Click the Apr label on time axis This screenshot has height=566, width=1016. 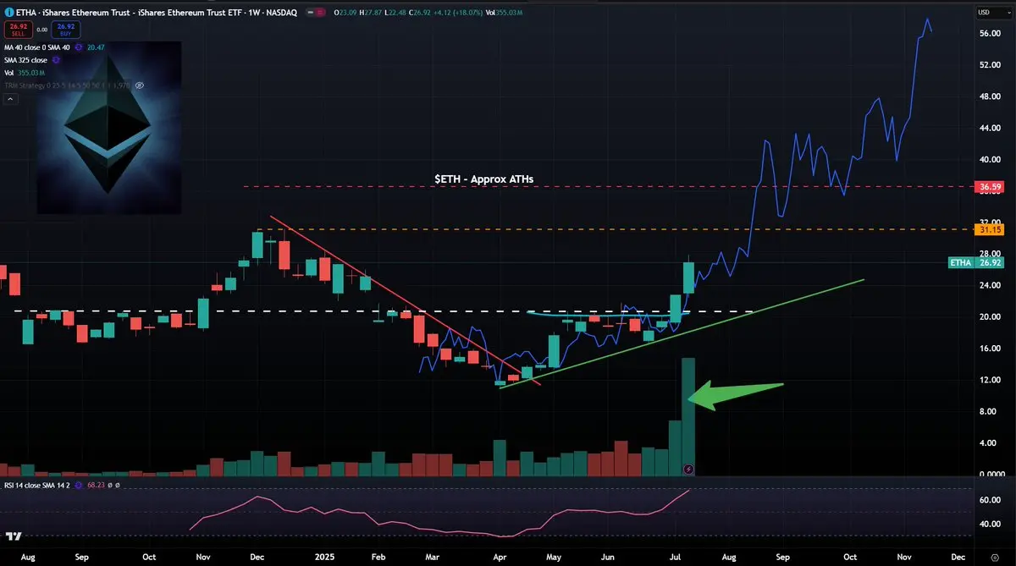coord(500,558)
